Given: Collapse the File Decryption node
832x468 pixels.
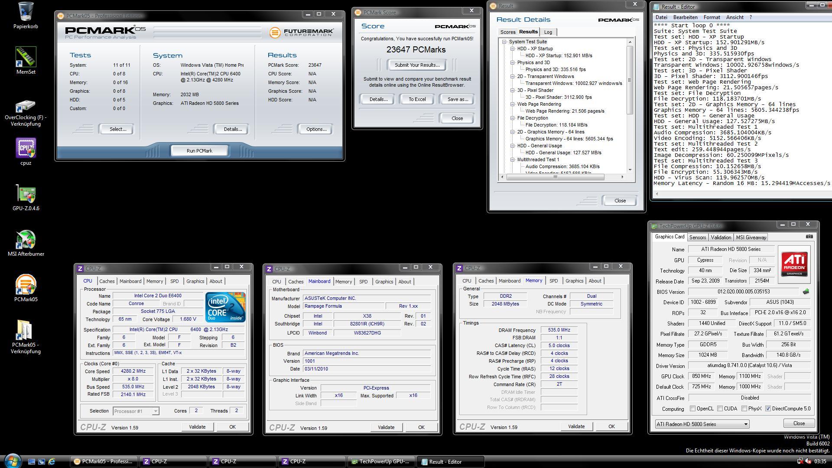Looking at the screenshot, I should (512, 118).
